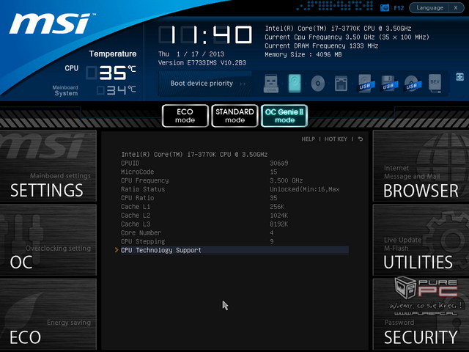Viewport: 469px width, 352px height.
Task: Open the Language selection button
Action: coord(430,8)
